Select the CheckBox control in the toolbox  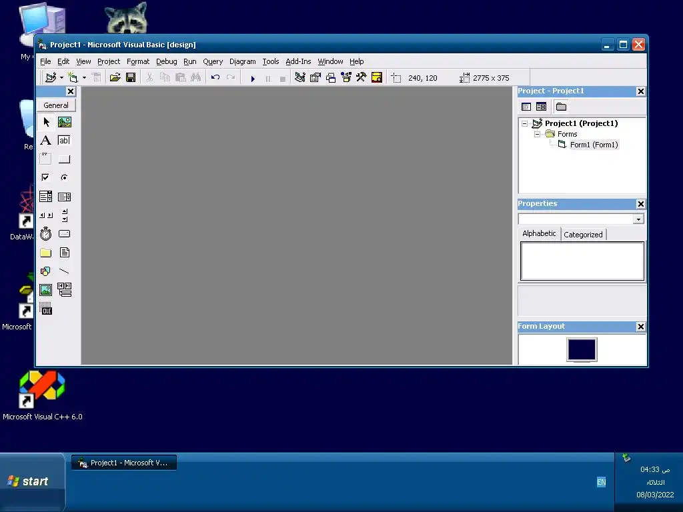pyautogui.click(x=46, y=177)
